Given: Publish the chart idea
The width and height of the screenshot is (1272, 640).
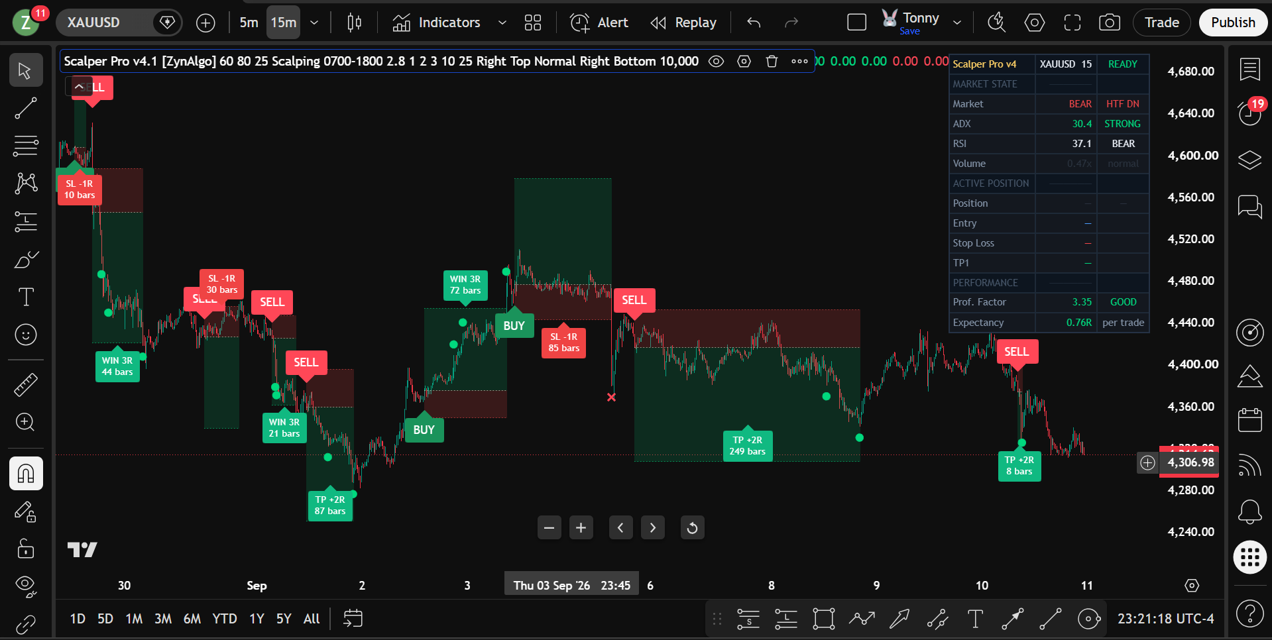Looking at the screenshot, I should click(1233, 23).
